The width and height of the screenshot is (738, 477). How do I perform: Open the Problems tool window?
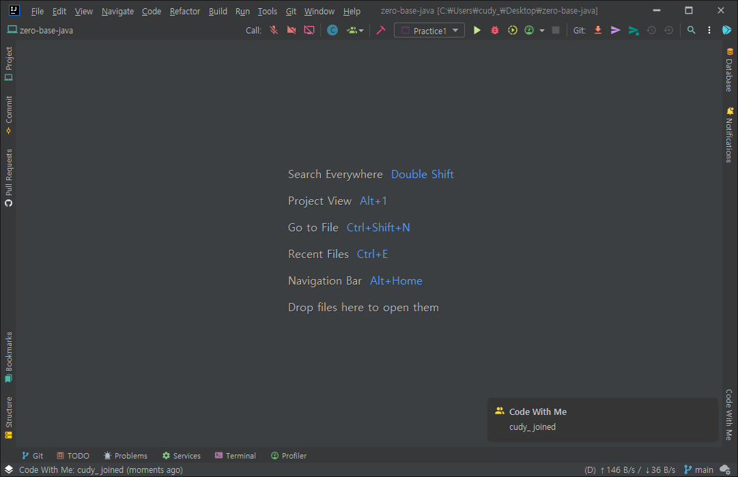click(125, 455)
